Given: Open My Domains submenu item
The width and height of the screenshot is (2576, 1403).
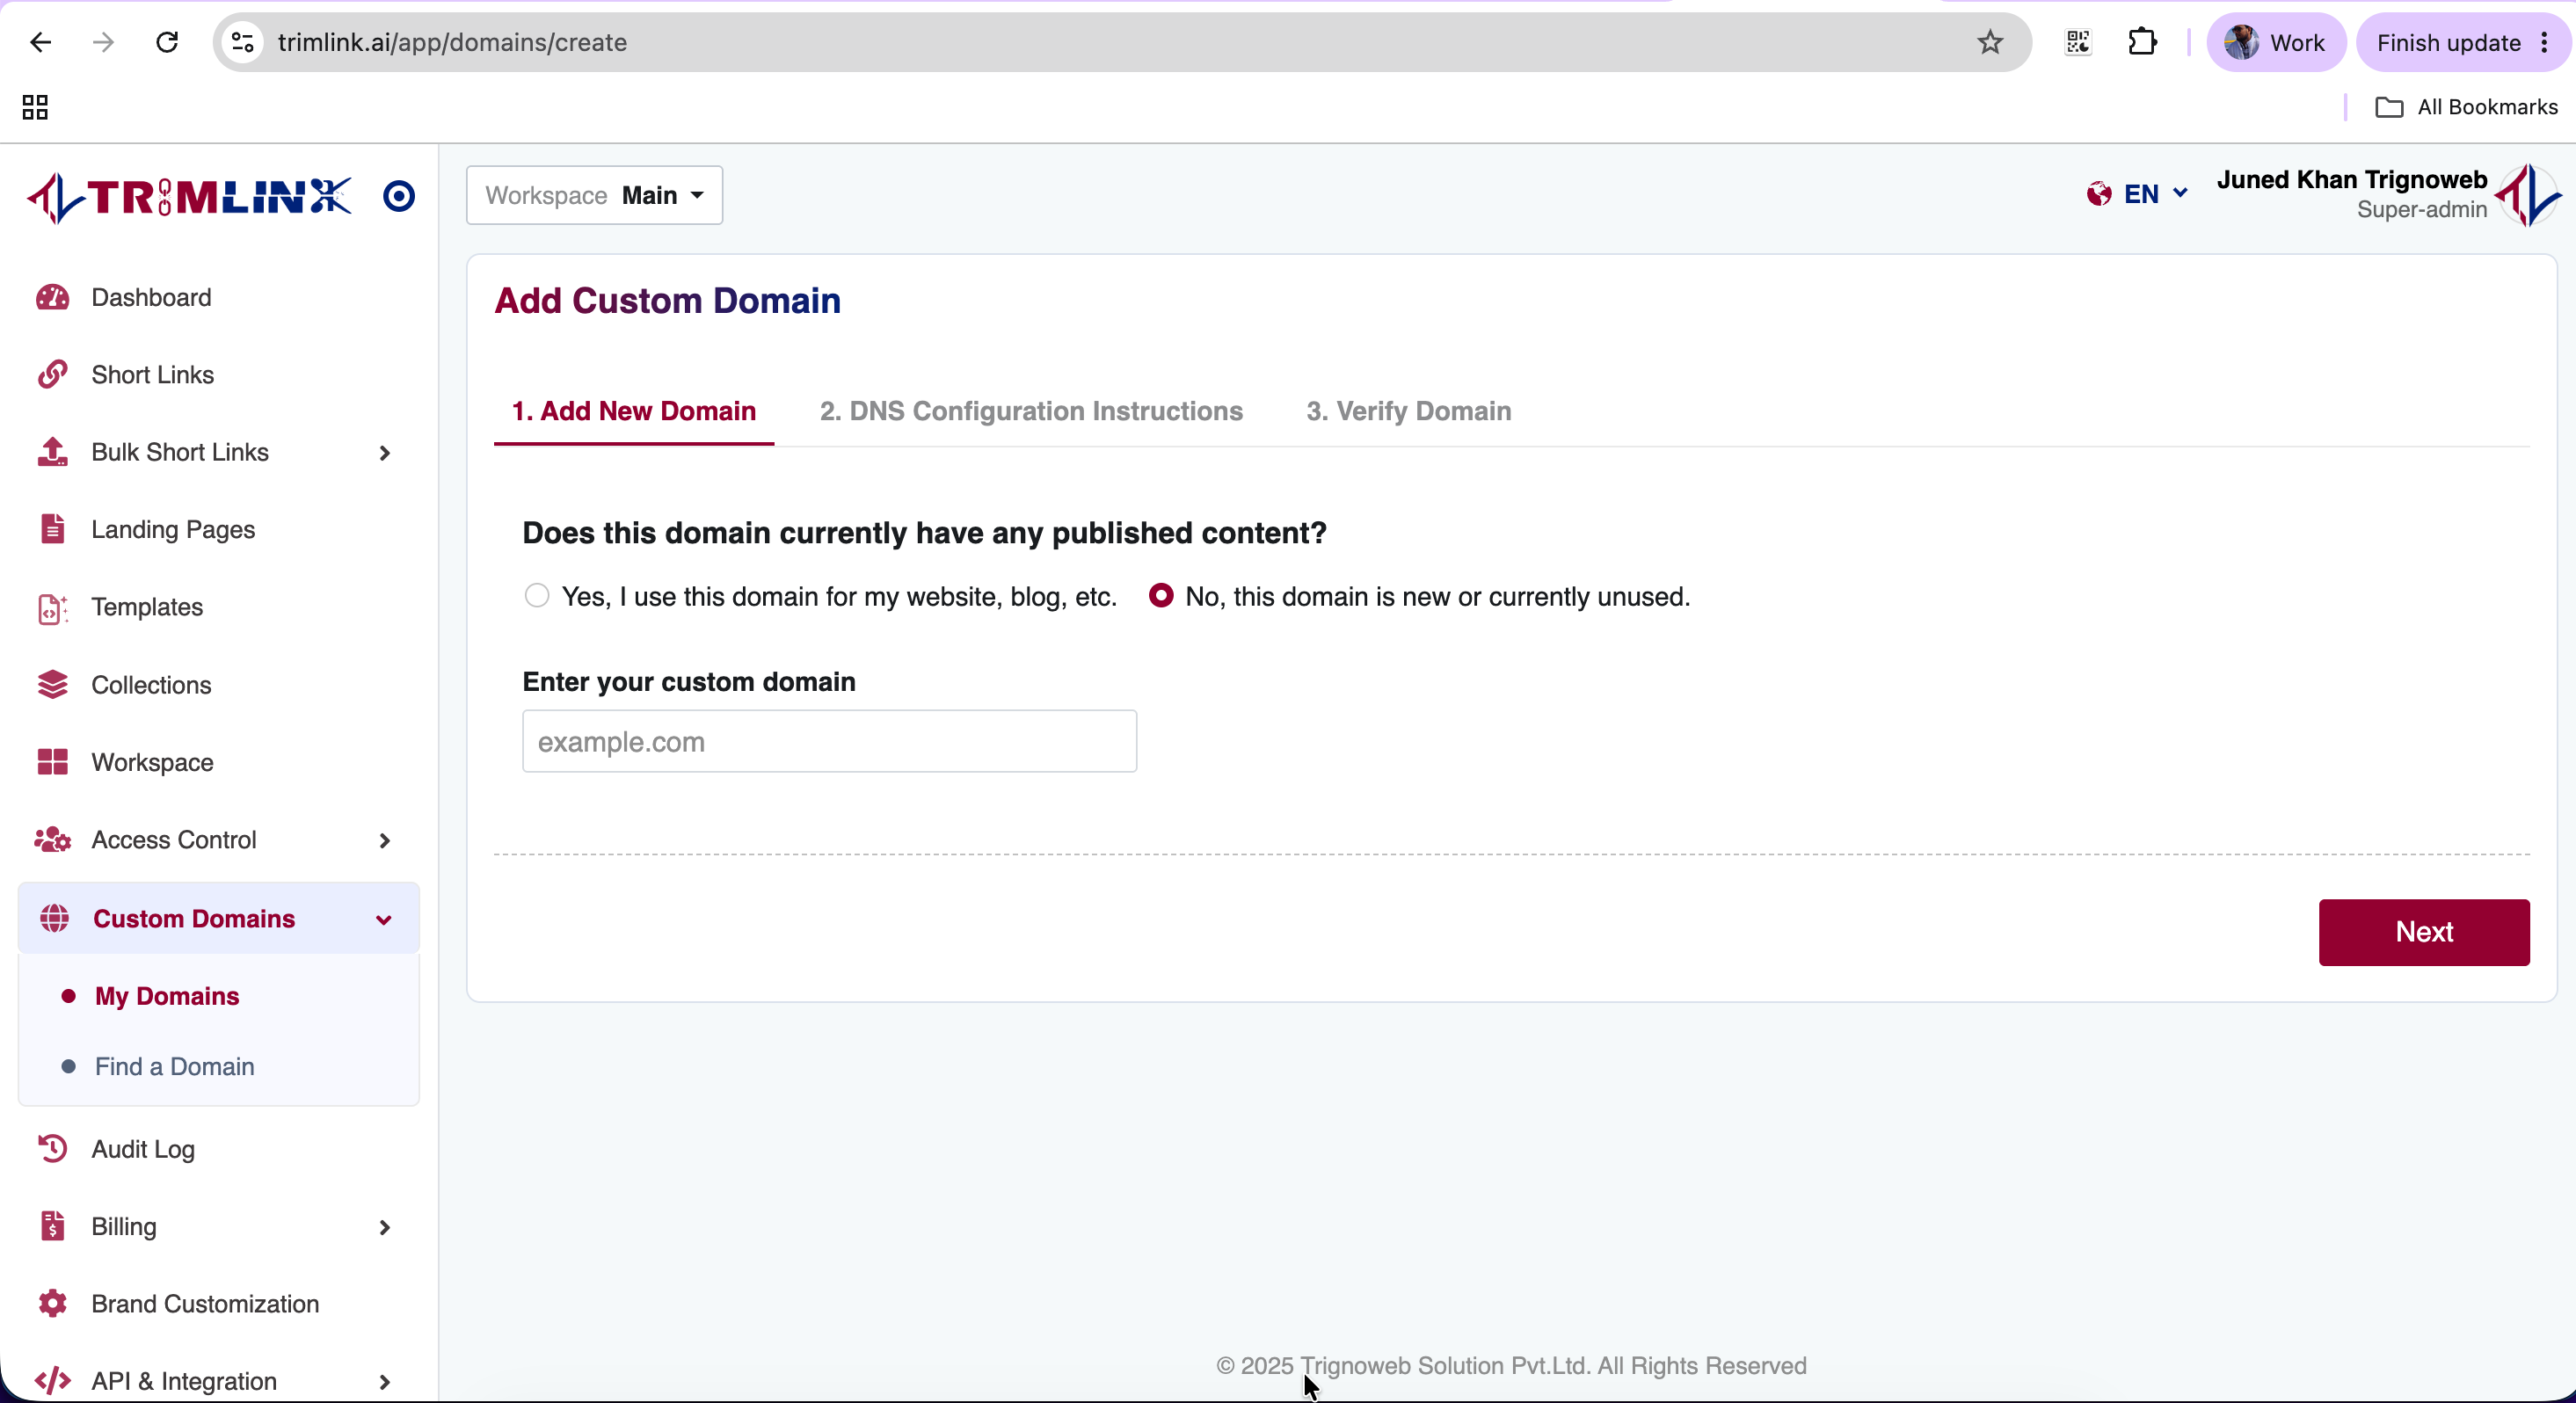Looking at the screenshot, I should point(167,996).
